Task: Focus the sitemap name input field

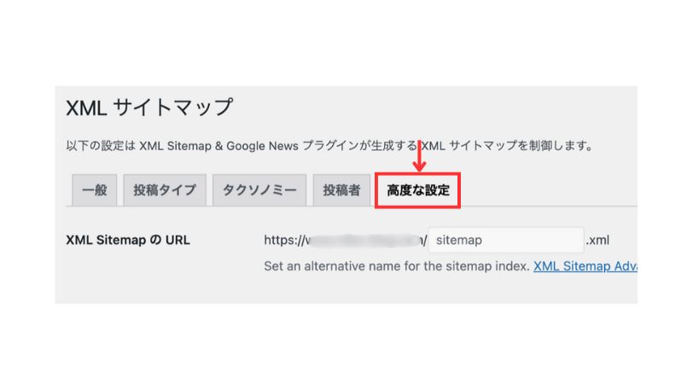Action: coord(505,241)
